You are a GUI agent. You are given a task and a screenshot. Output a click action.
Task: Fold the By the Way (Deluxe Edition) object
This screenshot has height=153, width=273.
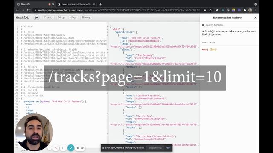(108, 133)
